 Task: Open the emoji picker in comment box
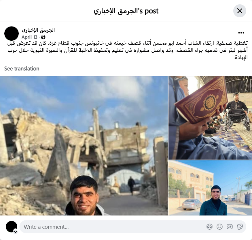click(x=219, y=227)
